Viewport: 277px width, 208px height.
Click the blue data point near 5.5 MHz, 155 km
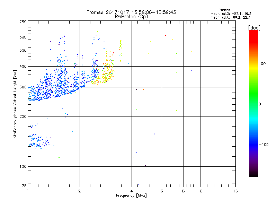point(154,134)
